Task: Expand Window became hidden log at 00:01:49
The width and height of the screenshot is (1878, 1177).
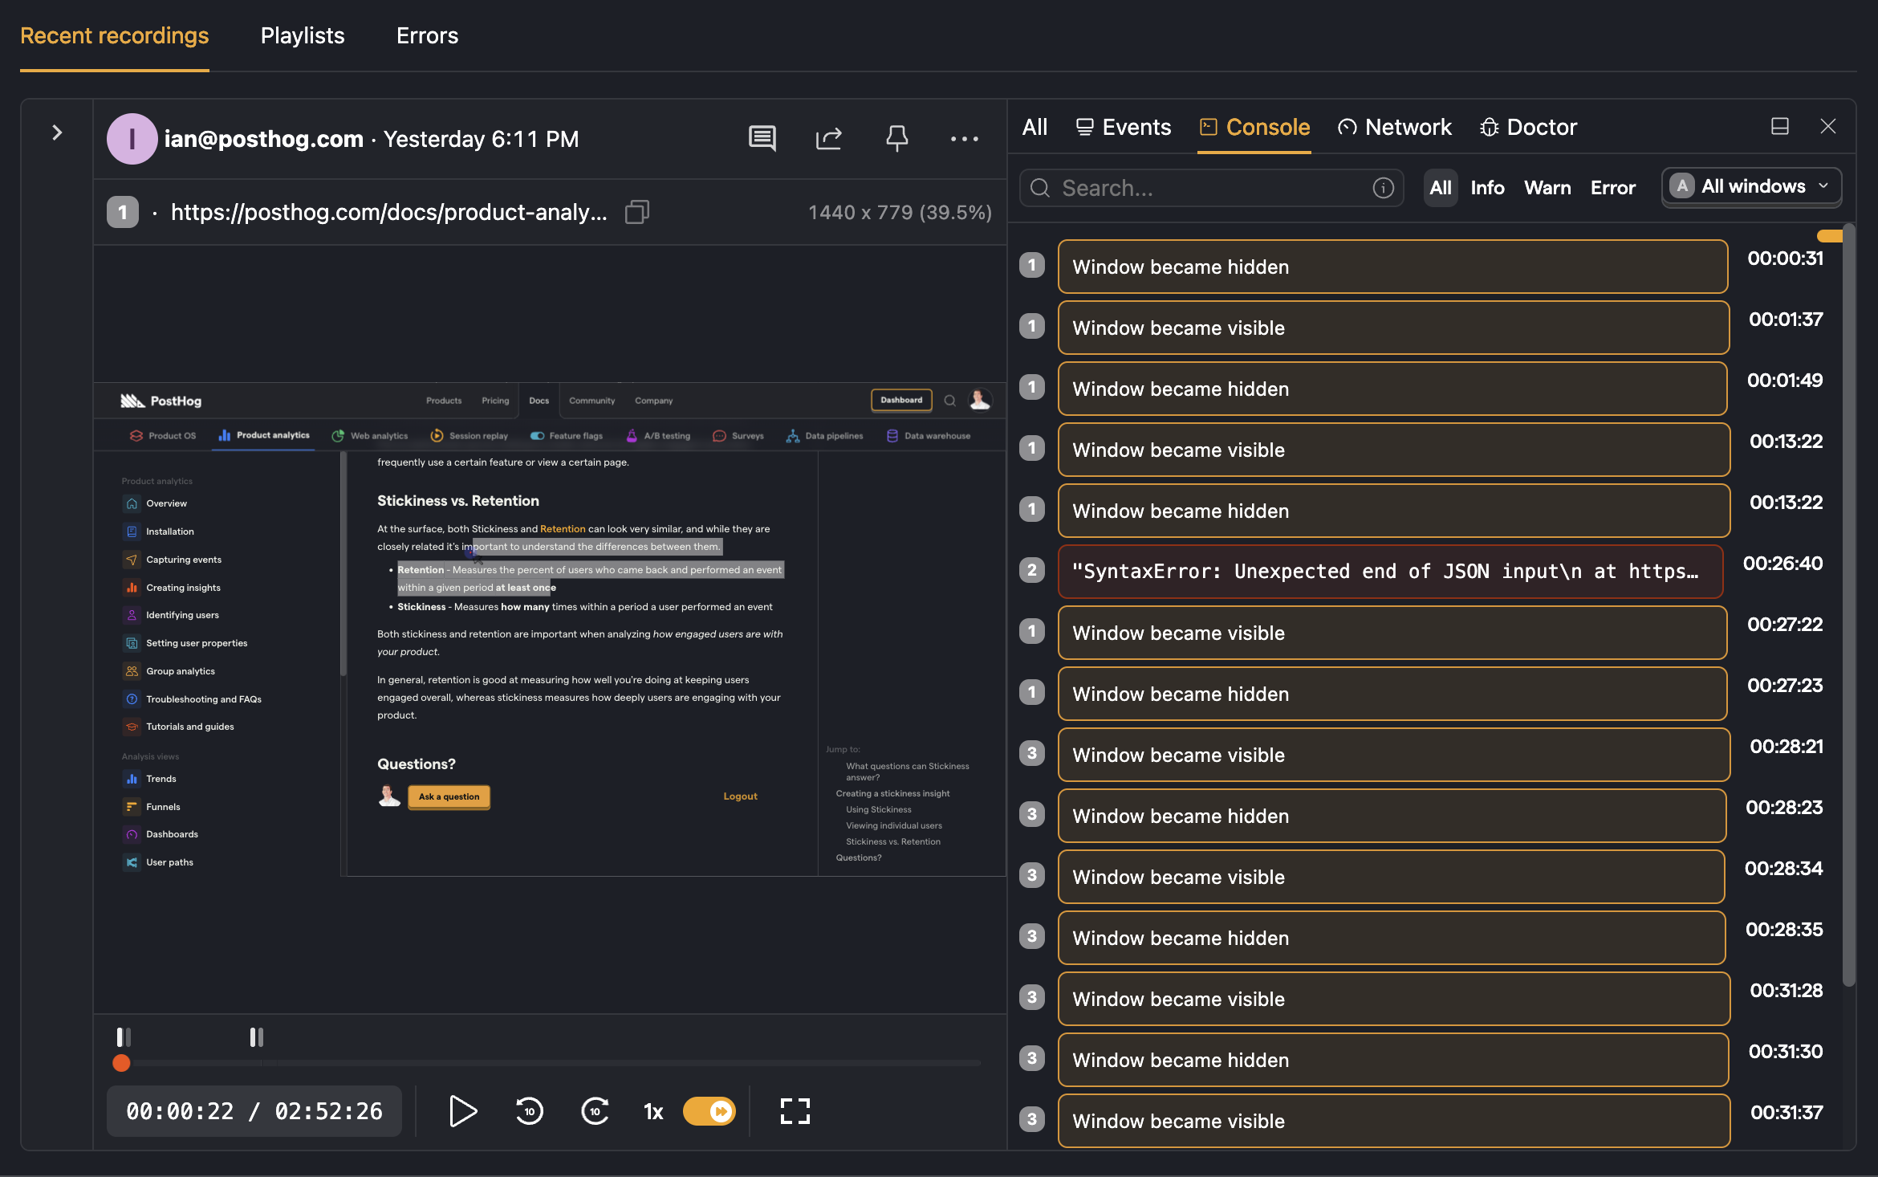Action: [1392, 389]
